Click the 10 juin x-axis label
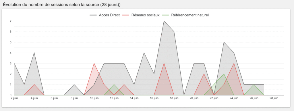This screenshot has width=294, height=111. pos(94,98)
